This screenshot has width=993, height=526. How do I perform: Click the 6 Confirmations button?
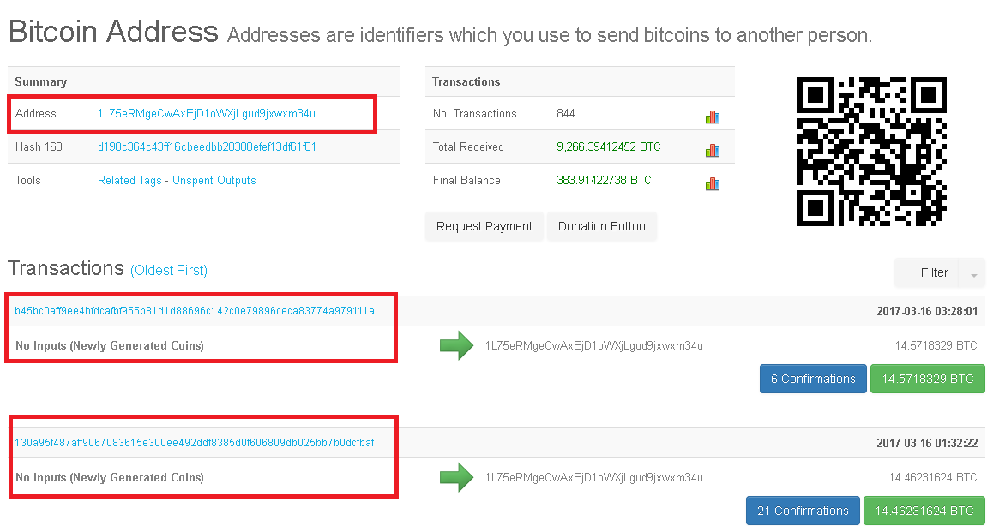coord(812,379)
